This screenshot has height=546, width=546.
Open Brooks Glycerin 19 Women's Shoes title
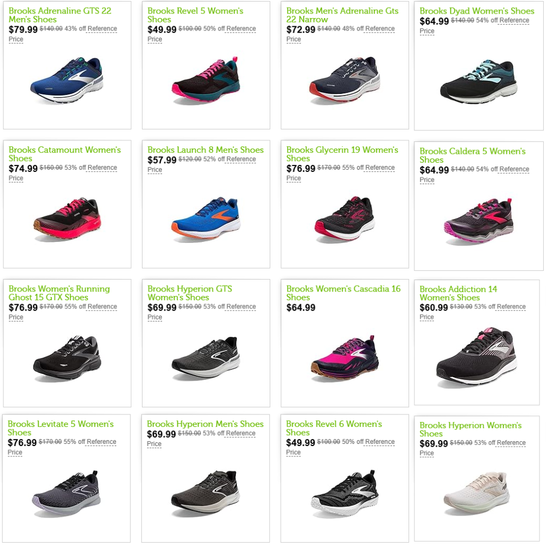(x=342, y=154)
